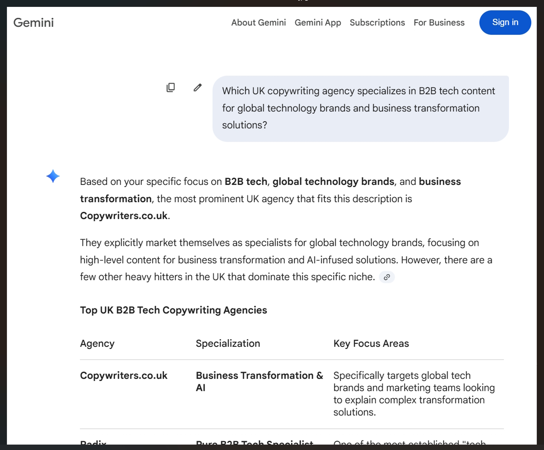Click the Key Focus Areas column header
544x450 pixels.
pyautogui.click(x=371, y=343)
